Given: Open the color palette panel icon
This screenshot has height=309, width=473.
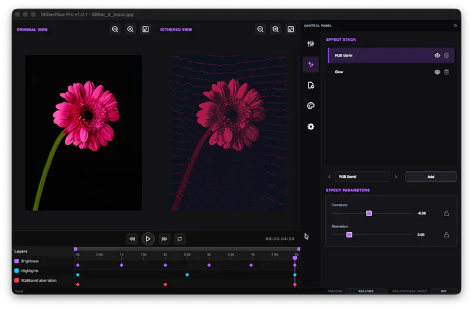Looking at the screenshot, I should (311, 106).
